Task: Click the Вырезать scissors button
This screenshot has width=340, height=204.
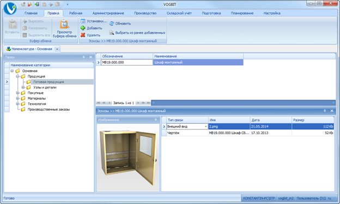Action: point(33,21)
